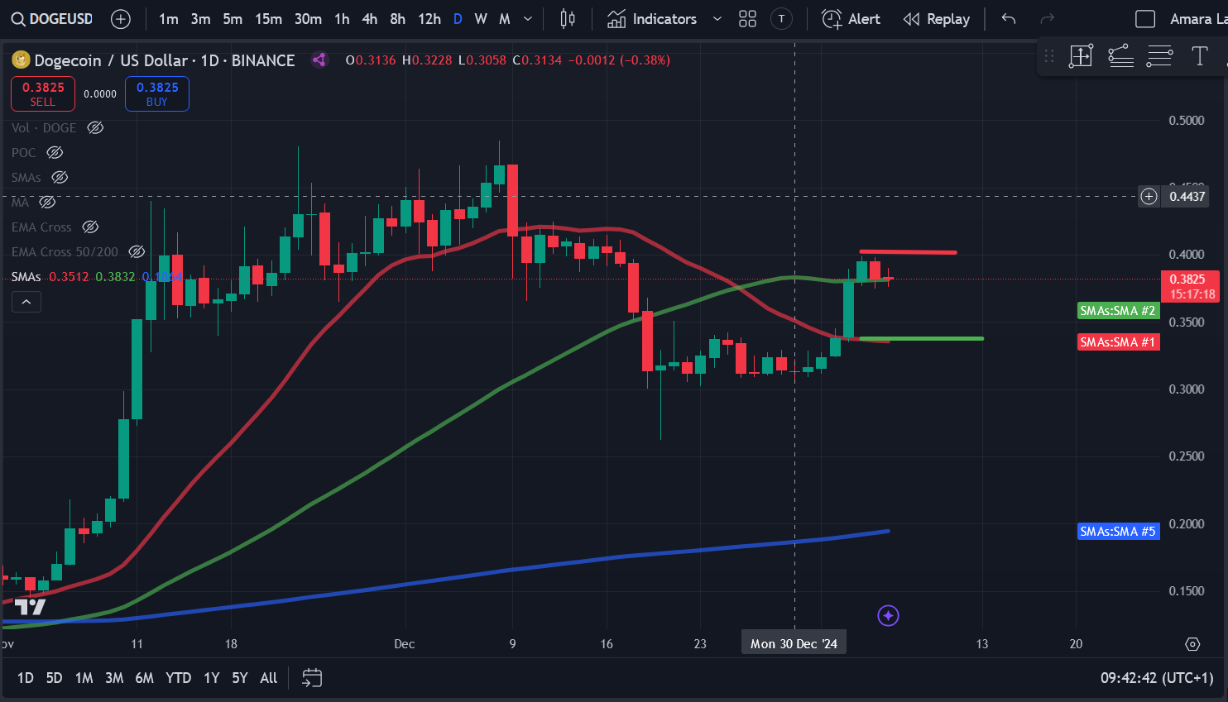Select the weekly W timeframe
The height and width of the screenshot is (702, 1228).
tap(481, 19)
